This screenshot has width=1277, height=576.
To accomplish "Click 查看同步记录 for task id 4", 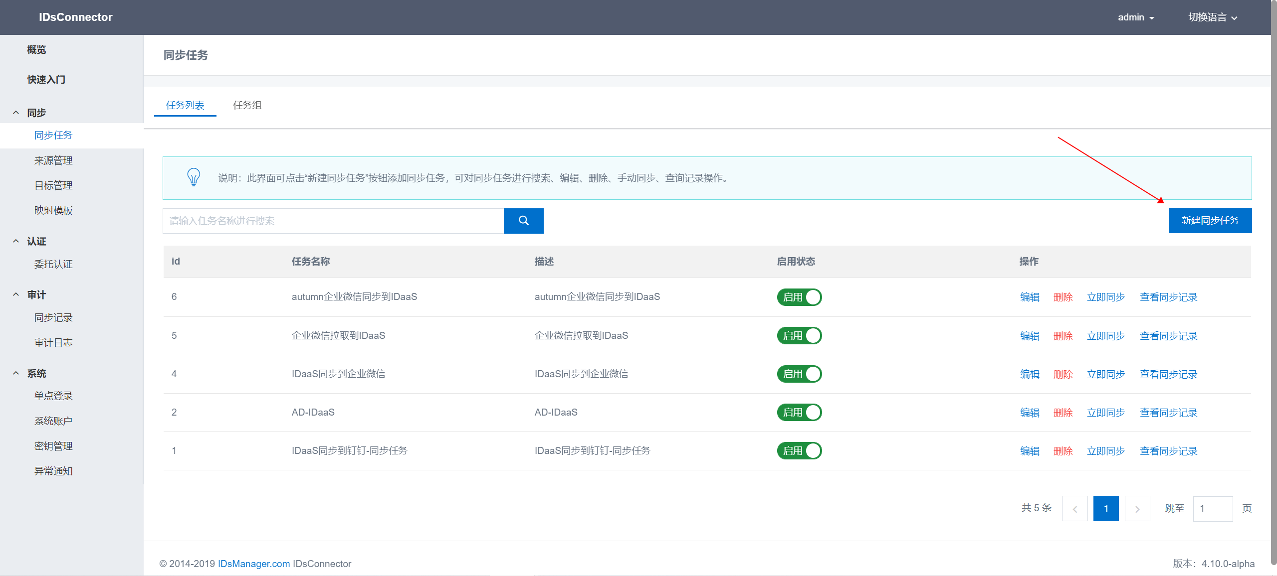I will 1169,374.
